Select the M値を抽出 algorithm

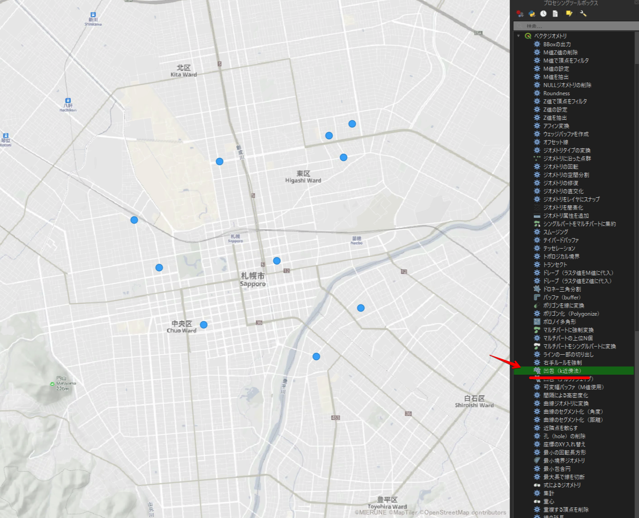click(556, 77)
